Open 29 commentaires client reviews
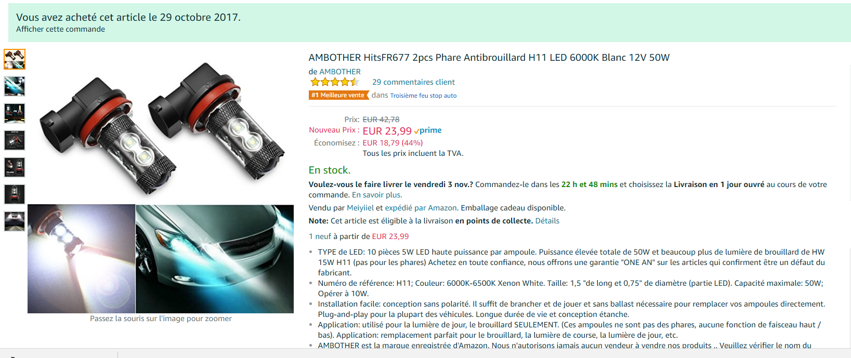This screenshot has width=851, height=358. coord(413,82)
